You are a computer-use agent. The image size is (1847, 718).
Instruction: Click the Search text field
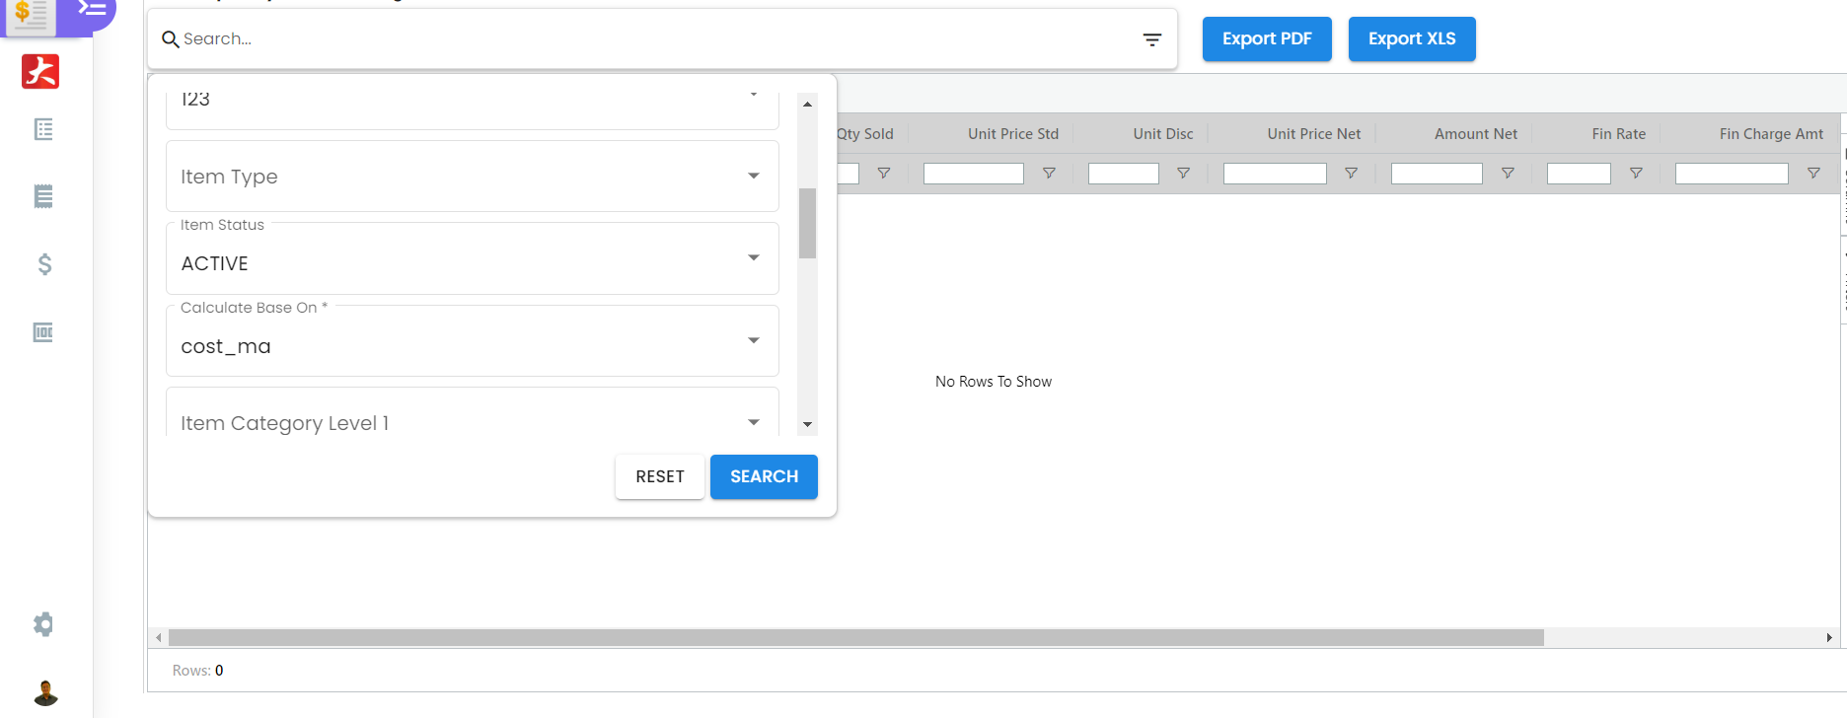tap(651, 39)
